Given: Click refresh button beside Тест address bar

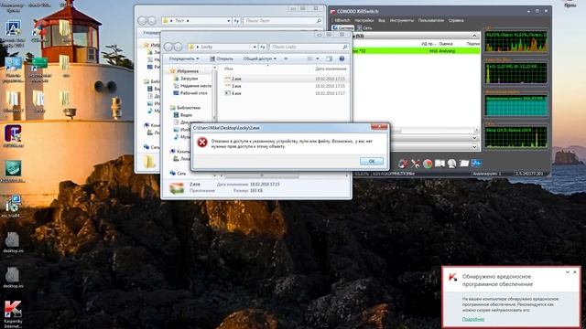Looking at the screenshot, I should [236, 20].
